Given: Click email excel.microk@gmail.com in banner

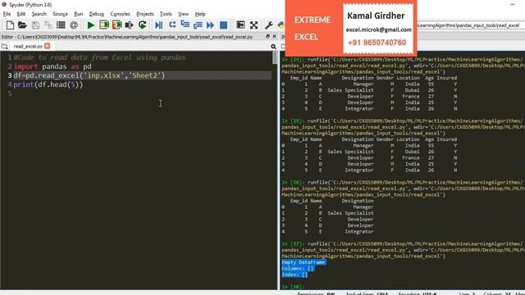Looking at the screenshot, I should [379, 29].
